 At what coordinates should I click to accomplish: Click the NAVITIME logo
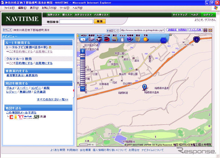(x=22, y=19)
